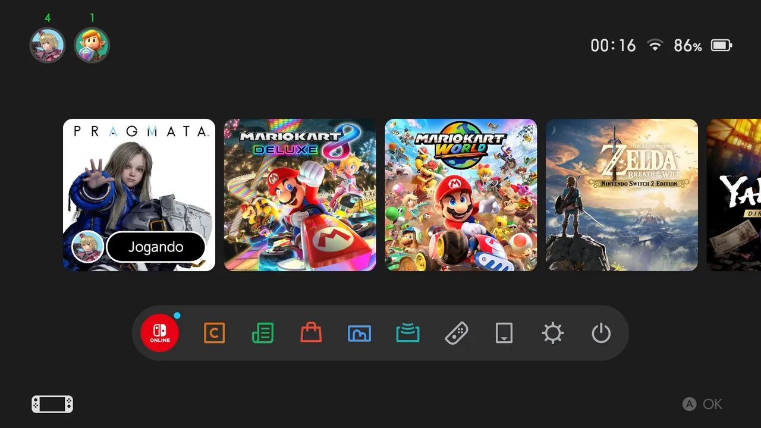
Task: Open Nintendo eShop bag icon
Action: (x=311, y=333)
